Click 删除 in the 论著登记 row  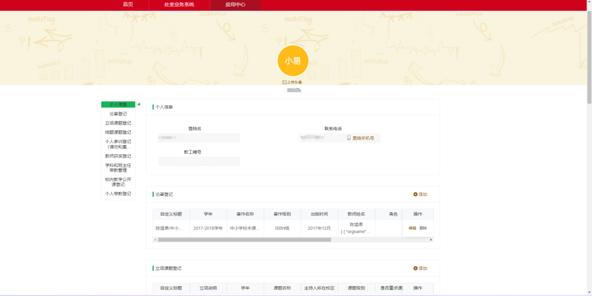423,228
